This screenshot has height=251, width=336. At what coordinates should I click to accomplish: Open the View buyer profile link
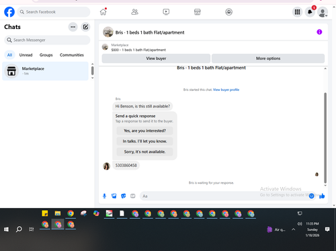pos(226,89)
